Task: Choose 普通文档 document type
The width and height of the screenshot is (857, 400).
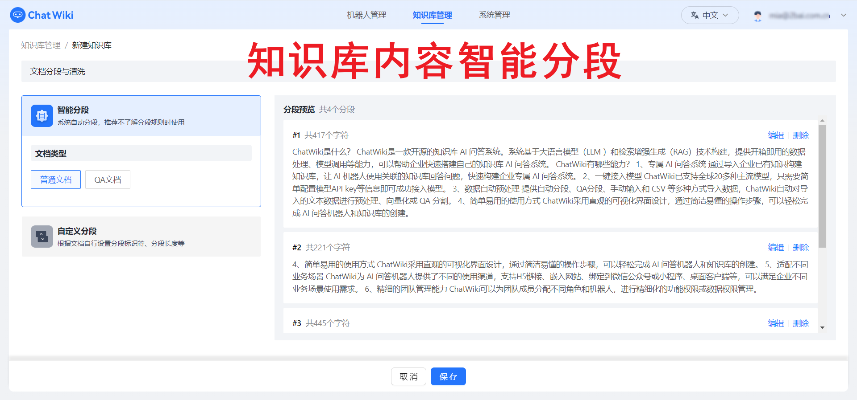Action: pos(56,180)
